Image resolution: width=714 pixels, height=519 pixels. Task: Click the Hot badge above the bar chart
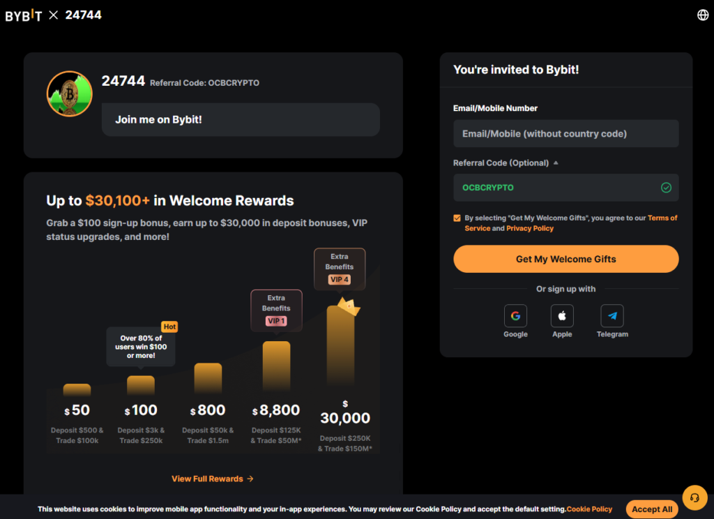pyautogui.click(x=169, y=326)
